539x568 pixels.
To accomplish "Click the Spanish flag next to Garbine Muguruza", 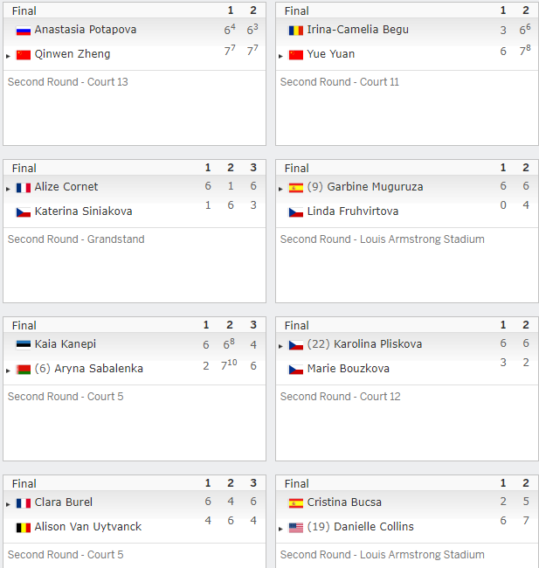I will pos(295,188).
